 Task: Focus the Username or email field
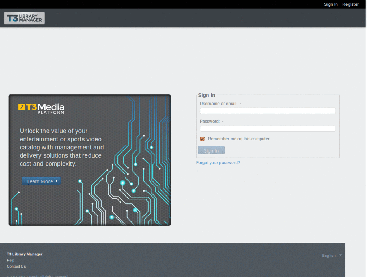tap(268, 111)
